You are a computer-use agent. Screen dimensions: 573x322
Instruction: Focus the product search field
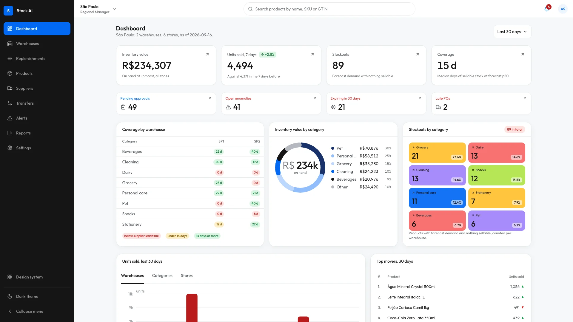329,9
